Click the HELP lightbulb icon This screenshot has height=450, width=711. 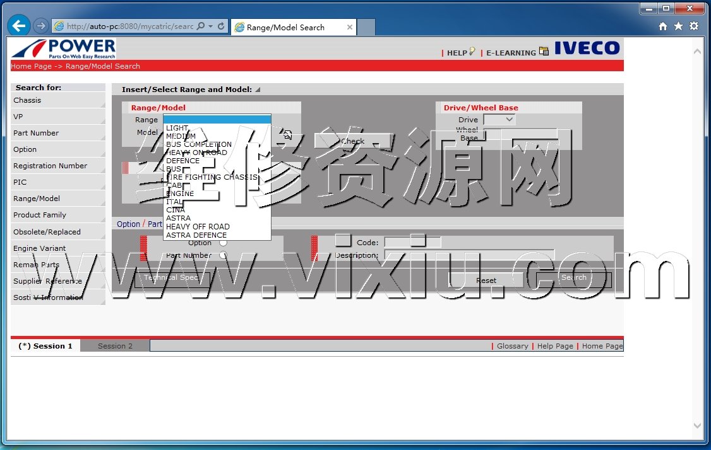(472, 52)
